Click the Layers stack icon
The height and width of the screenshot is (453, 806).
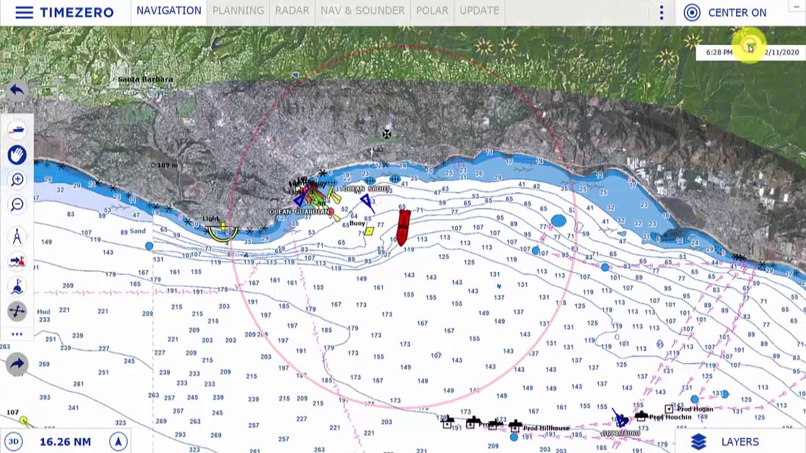698,442
